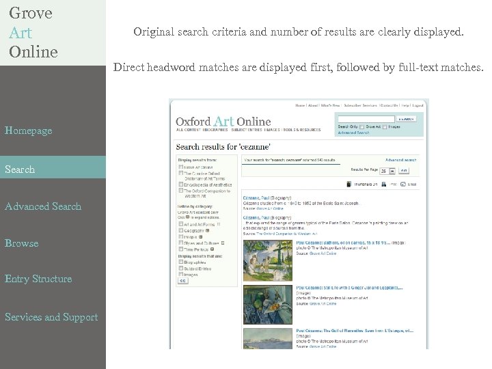The image size is (492, 369).
Task: Click the Go button under category filters
Action: coord(183,281)
